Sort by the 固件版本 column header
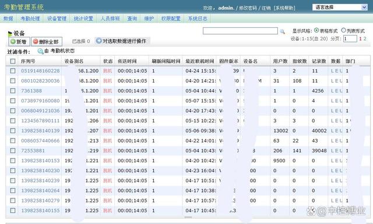This screenshot has height=224, width=373. 228,61
